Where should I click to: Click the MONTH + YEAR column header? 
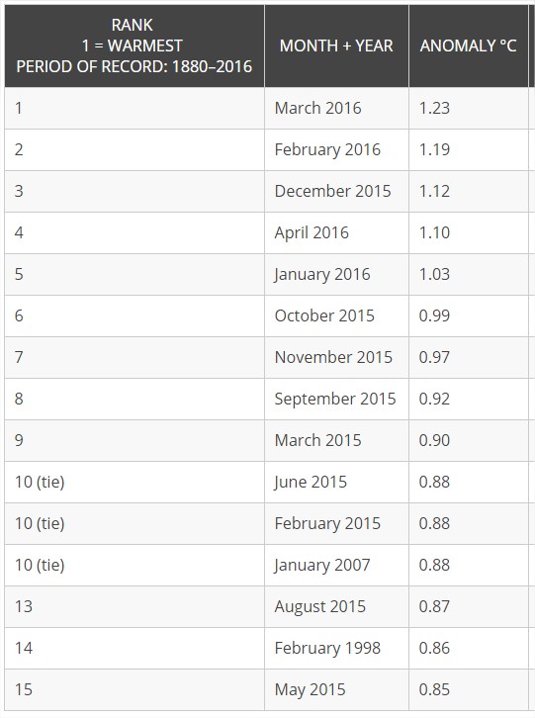(336, 45)
